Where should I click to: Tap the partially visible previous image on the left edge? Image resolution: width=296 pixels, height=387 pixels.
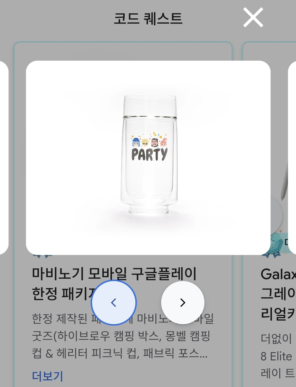pos(4,158)
